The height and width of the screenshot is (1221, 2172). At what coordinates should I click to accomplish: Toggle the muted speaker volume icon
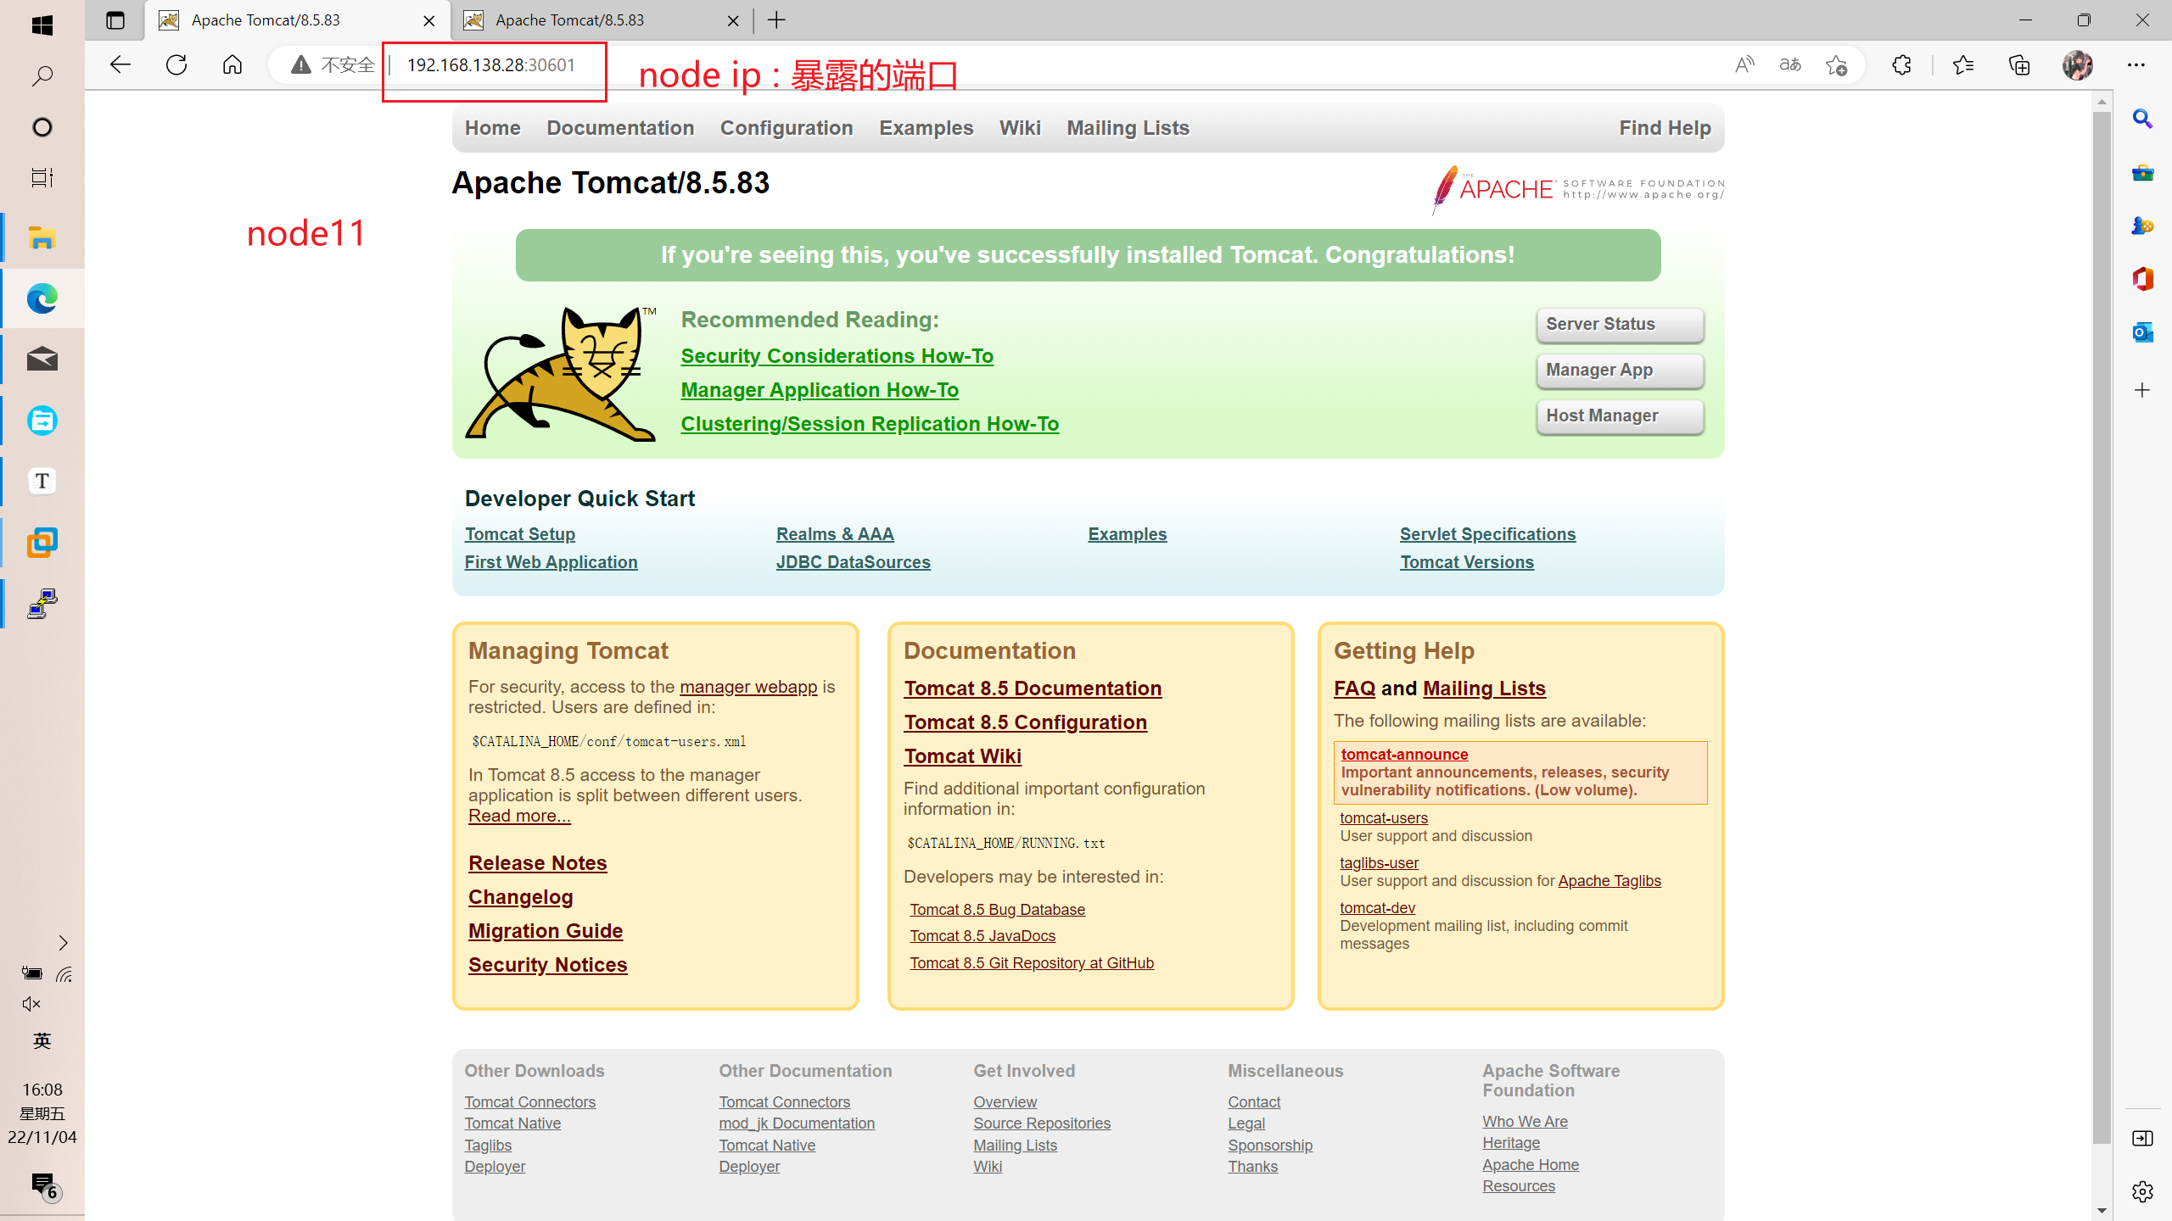31,1004
